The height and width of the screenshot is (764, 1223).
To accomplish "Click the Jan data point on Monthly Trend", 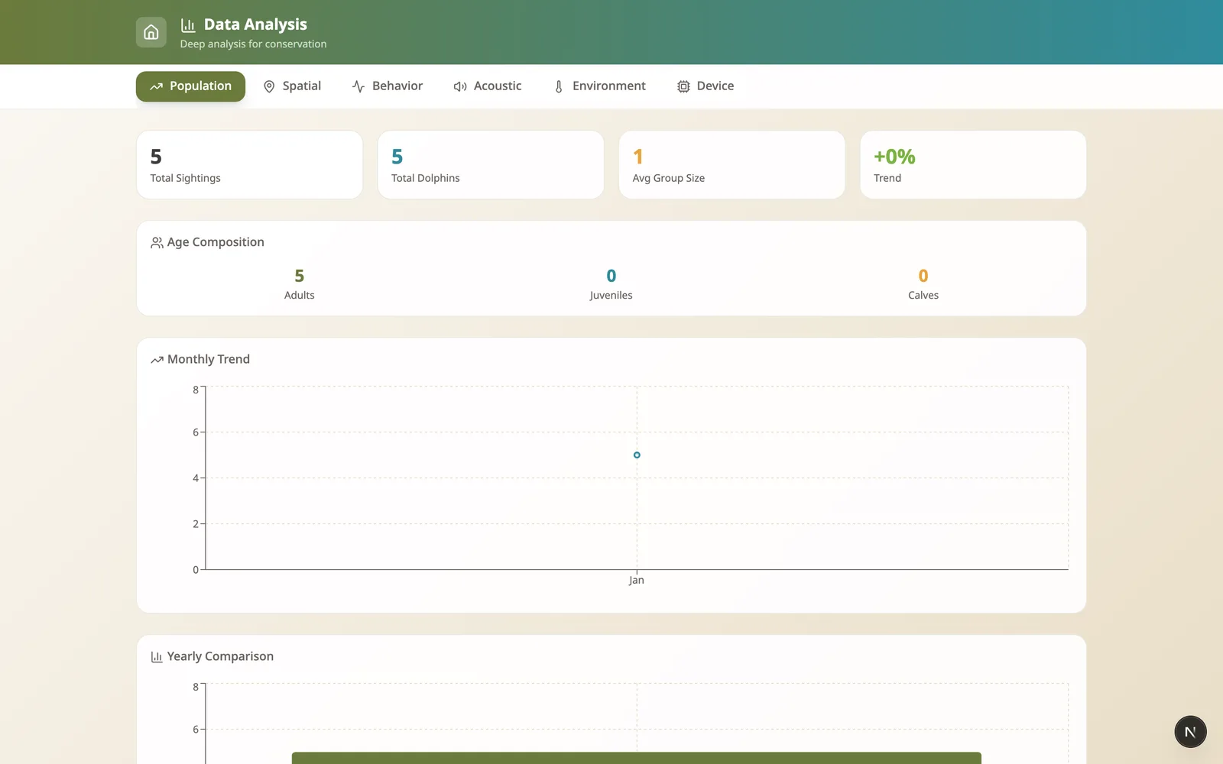I will 637,455.
